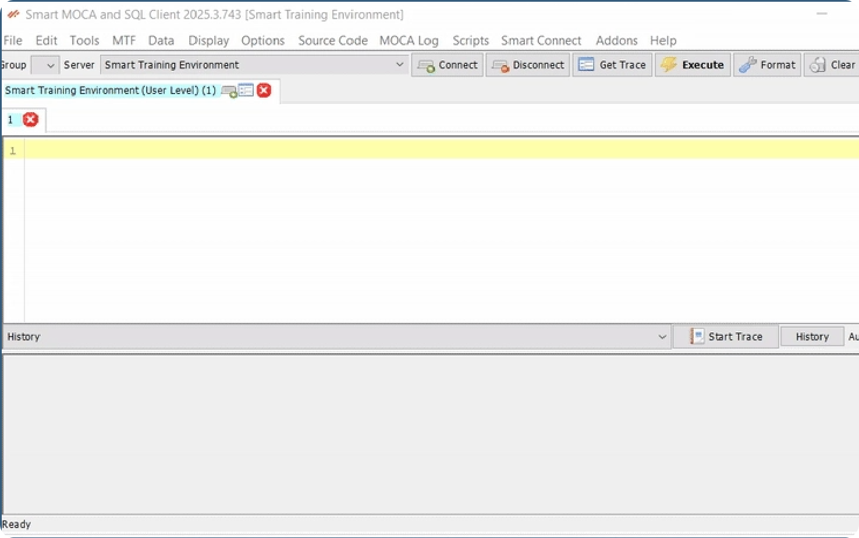Open the MOCA Log menu

click(409, 41)
